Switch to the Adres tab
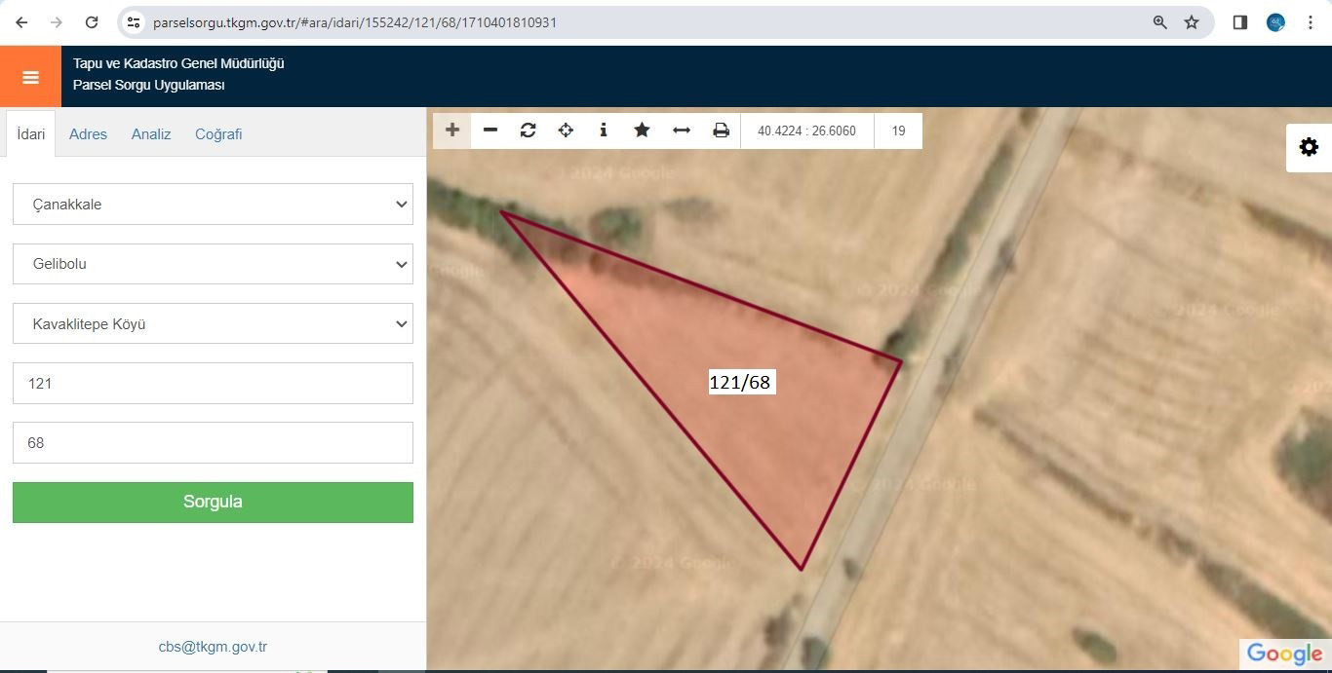This screenshot has height=673, width=1332. pos(88,134)
